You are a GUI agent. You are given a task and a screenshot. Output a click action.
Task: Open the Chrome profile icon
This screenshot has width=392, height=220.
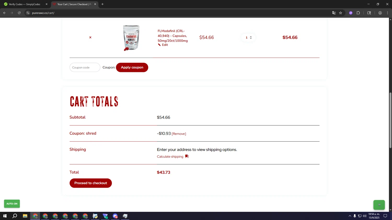click(380, 13)
